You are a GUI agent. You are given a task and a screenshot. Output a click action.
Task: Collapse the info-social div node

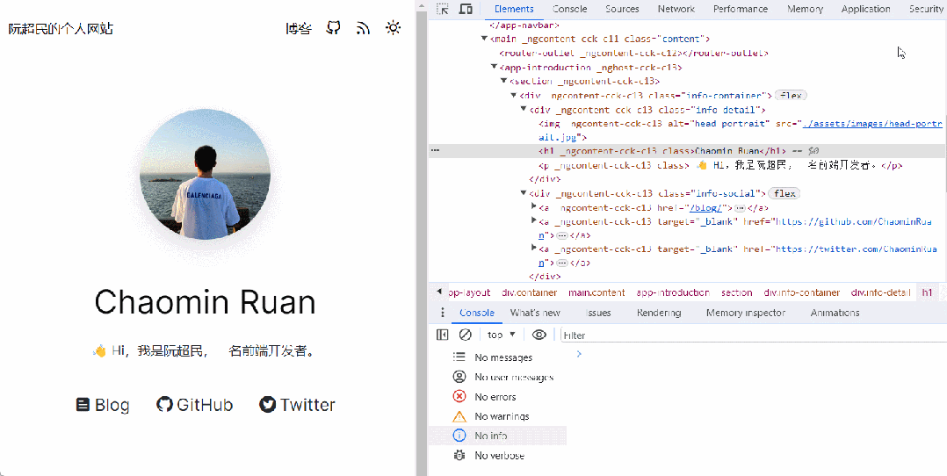[x=524, y=193]
